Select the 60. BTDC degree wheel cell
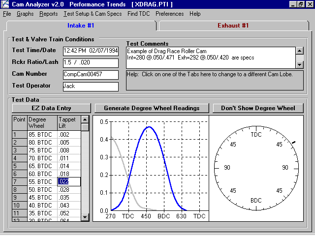The height and width of the screenshot is (236, 315). pos(42,174)
